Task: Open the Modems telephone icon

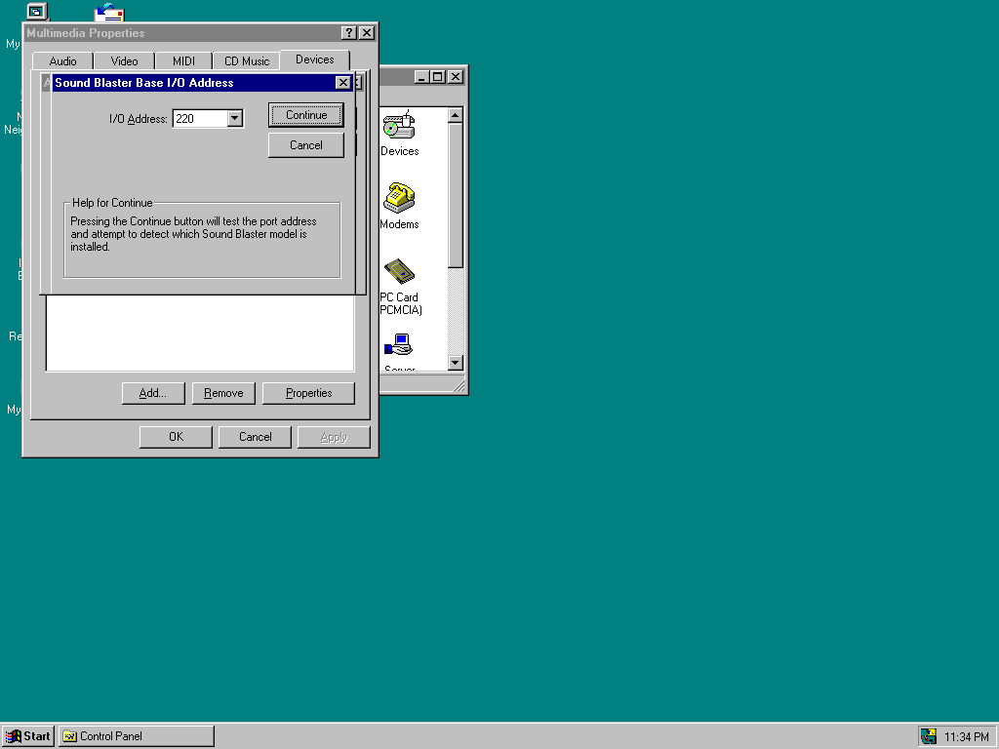Action: (x=398, y=199)
